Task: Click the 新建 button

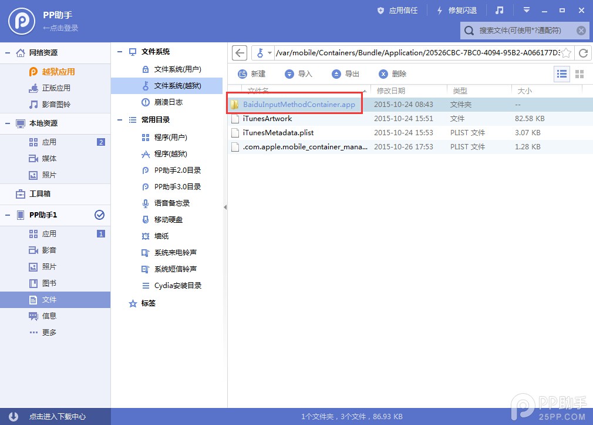Action: [252, 74]
